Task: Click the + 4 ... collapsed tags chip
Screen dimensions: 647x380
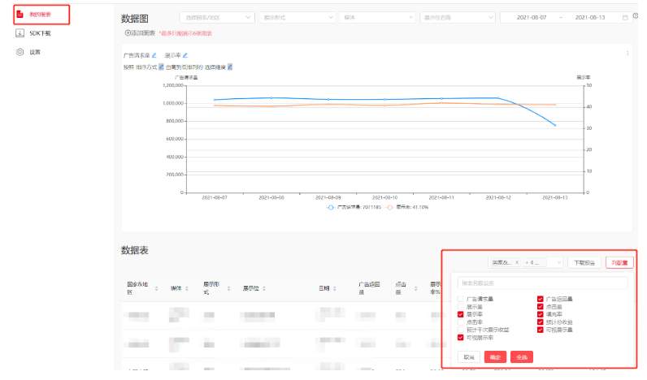Action: 534,262
